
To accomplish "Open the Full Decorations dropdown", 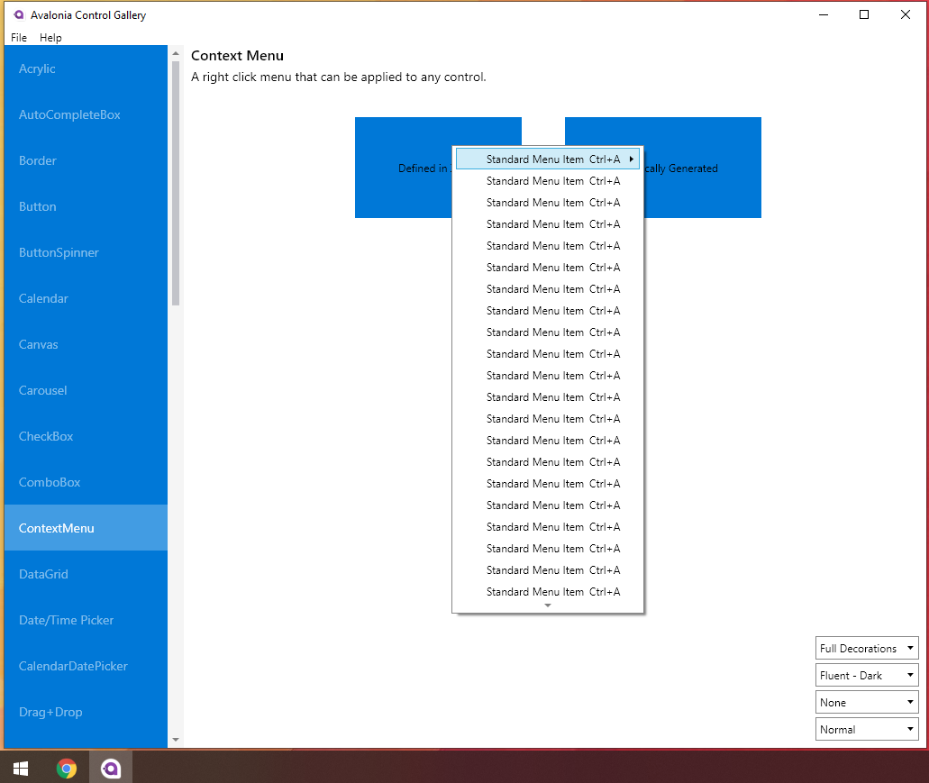I will click(x=866, y=648).
